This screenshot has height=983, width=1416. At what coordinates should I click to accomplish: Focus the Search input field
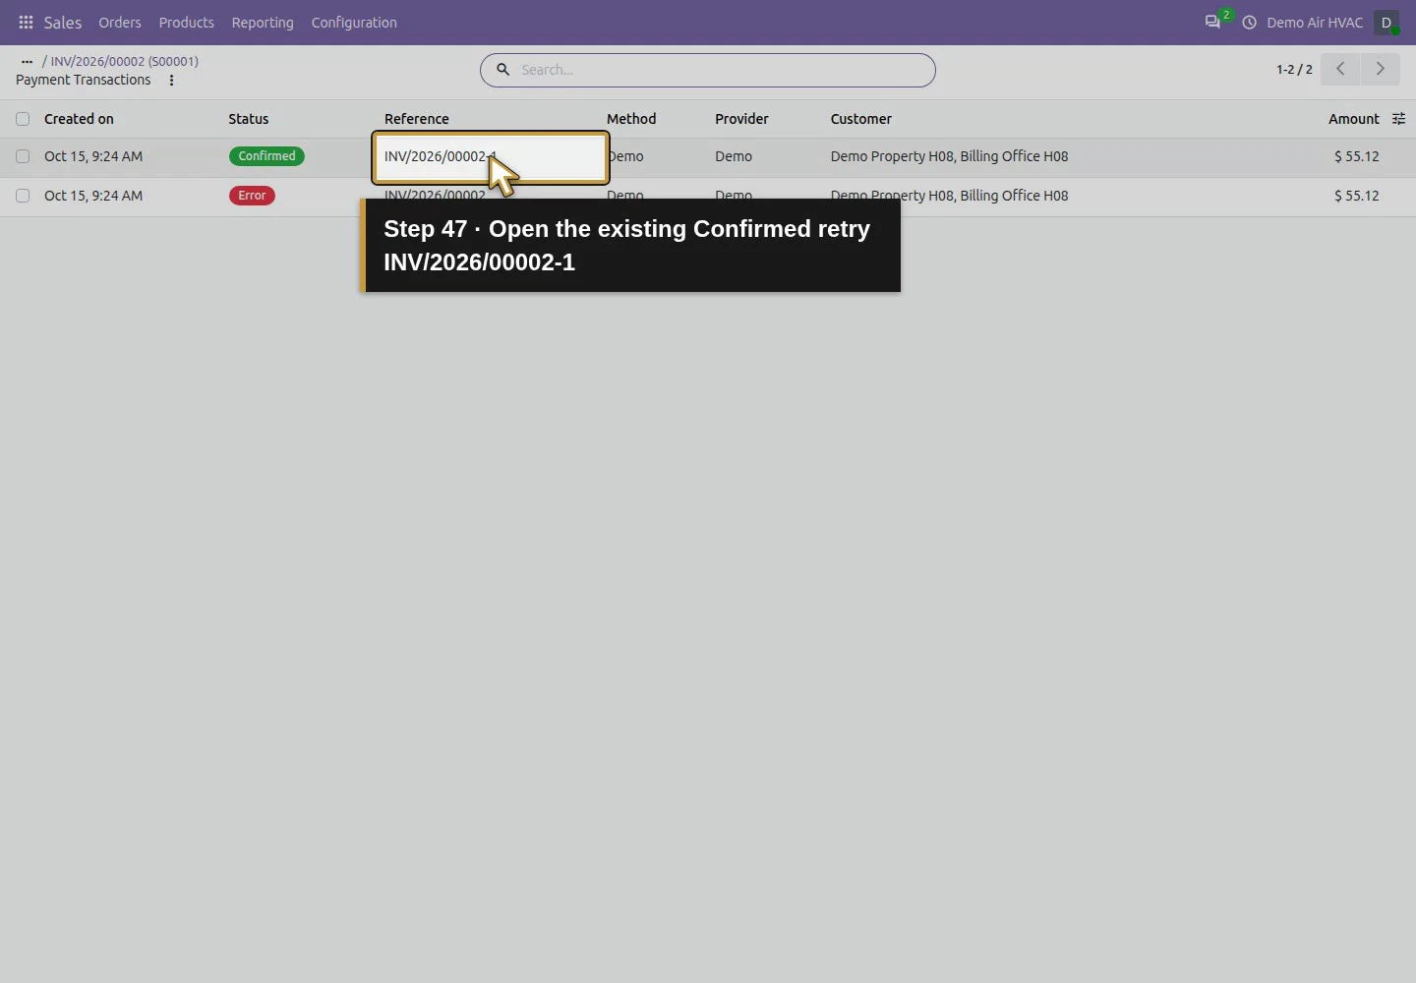(x=723, y=70)
